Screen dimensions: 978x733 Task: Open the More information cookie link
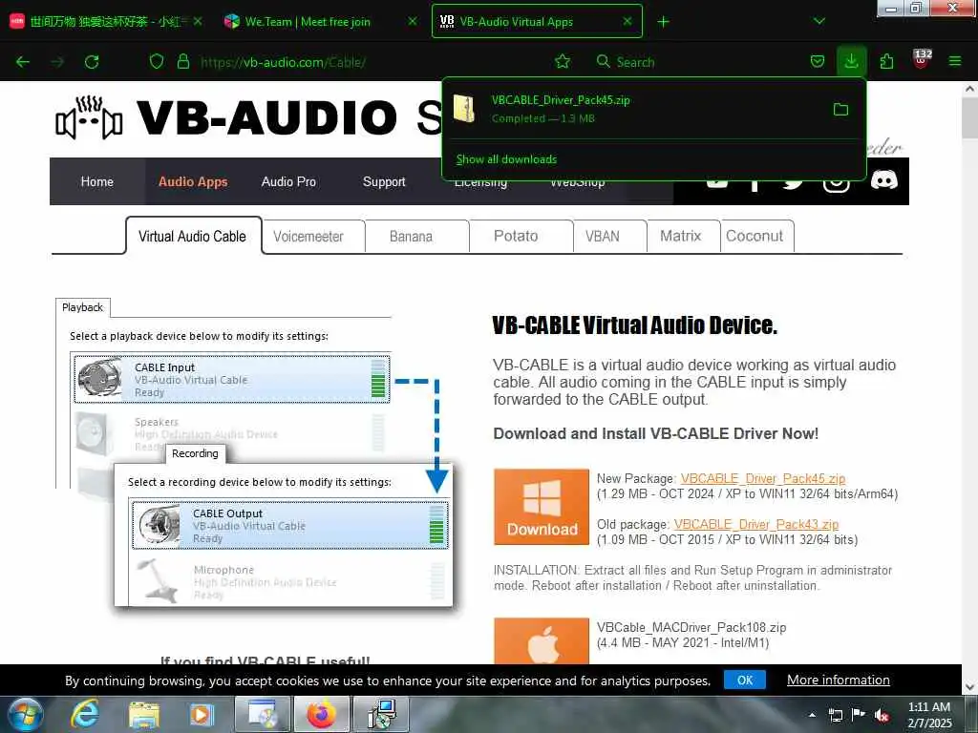tap(838, 680)
